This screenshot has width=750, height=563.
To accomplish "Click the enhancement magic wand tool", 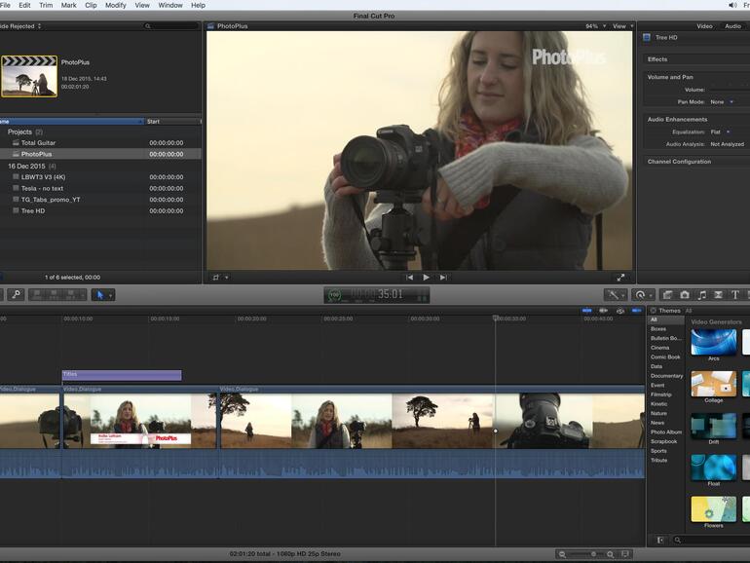I will (615, 294).
